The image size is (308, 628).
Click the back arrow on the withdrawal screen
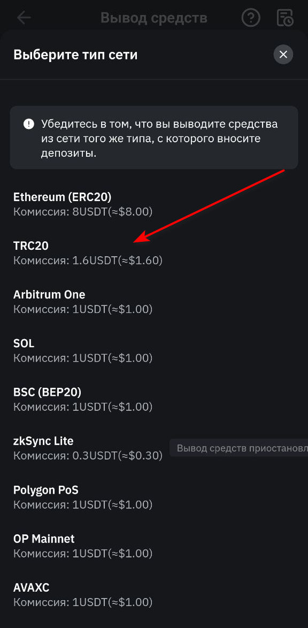pos(24,18)
